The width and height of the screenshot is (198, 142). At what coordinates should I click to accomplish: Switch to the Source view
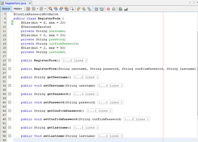click(x=6, y=9)
